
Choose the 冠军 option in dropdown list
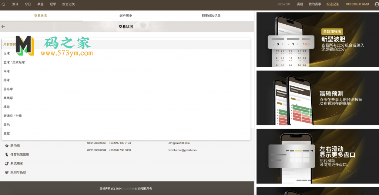pos(7,133)
